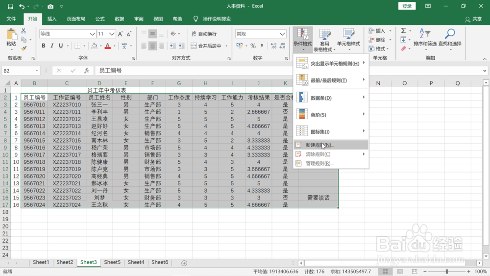Image resolution: width=490 pixels, height=276 pixels.
Task: Click Delete cells (删除) button in cells group
Action: coord(379,40)
